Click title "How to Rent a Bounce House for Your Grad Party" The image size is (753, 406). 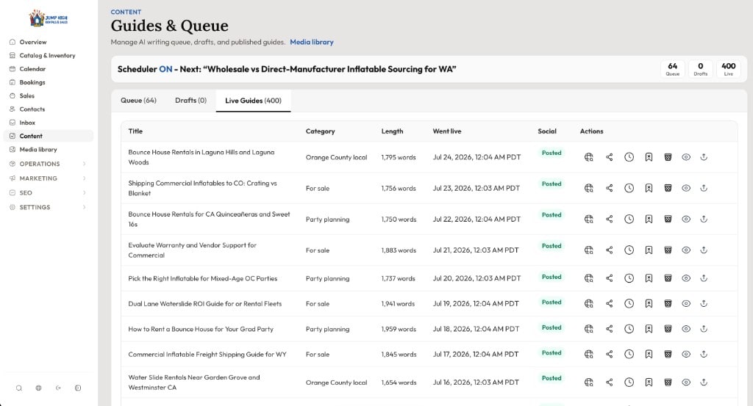click(x=201, y=330)
